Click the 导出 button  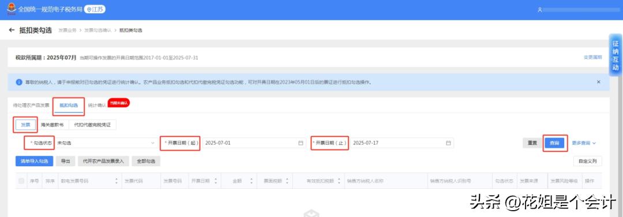click(65, 161)
